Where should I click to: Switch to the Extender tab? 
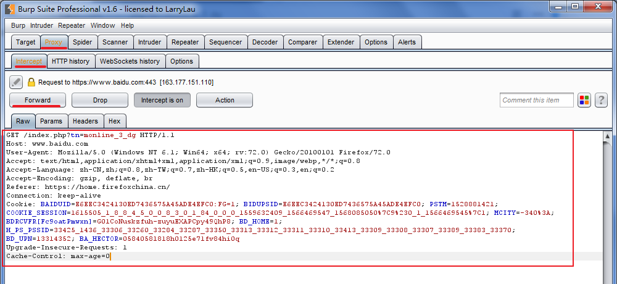tap(341, 42)
